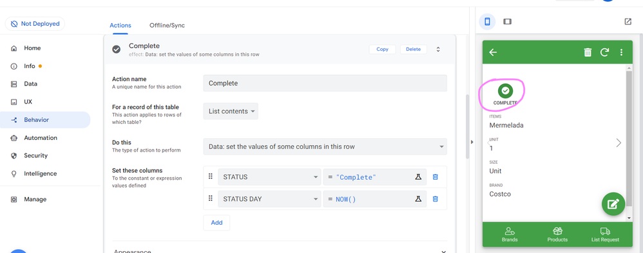Select the Behavior sidebar item

(x=45, y=119)
